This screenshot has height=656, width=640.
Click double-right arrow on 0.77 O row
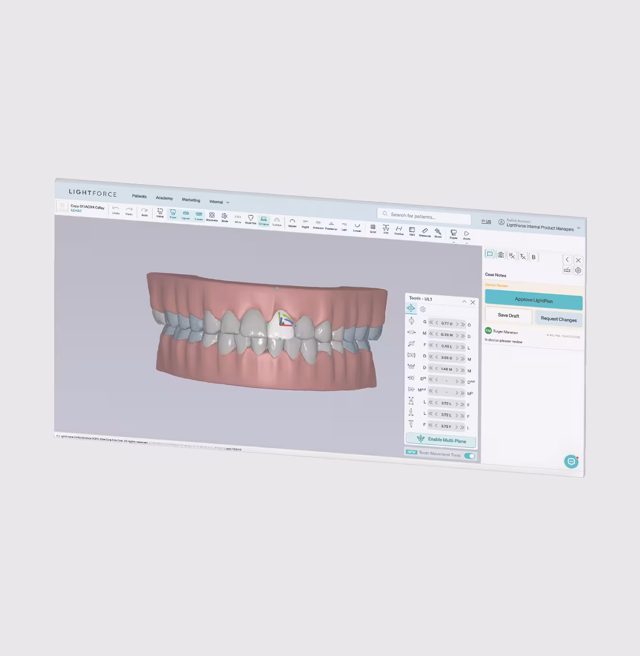tap(463, 324)
